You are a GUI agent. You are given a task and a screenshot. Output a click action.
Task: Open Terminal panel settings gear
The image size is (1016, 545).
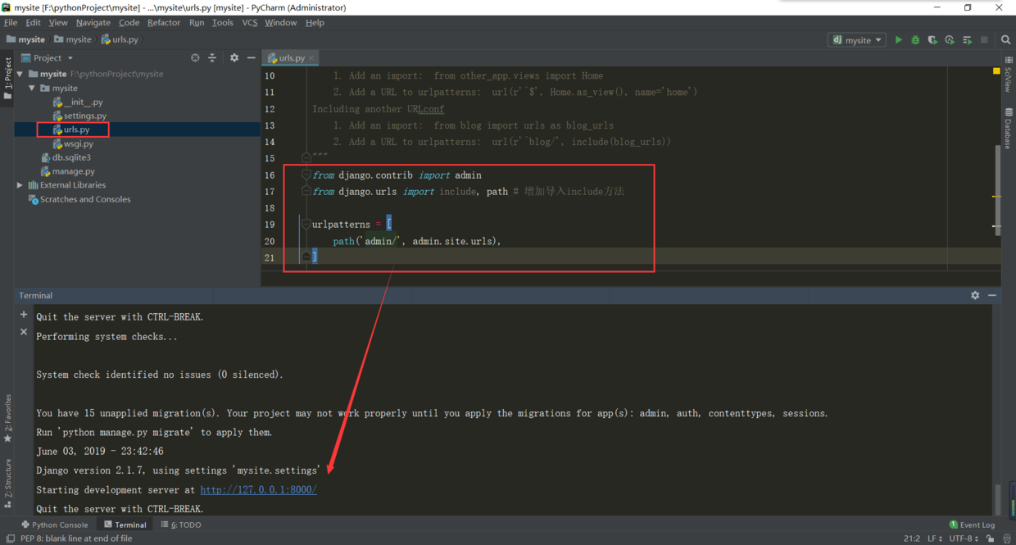tap(975, 295)
